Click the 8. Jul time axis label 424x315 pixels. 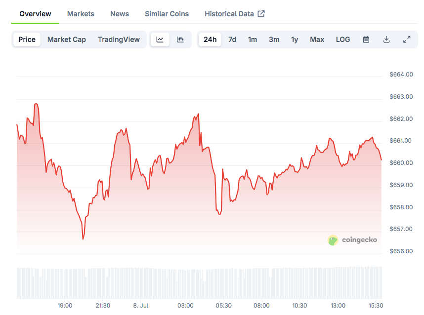(x=141, y=306)
